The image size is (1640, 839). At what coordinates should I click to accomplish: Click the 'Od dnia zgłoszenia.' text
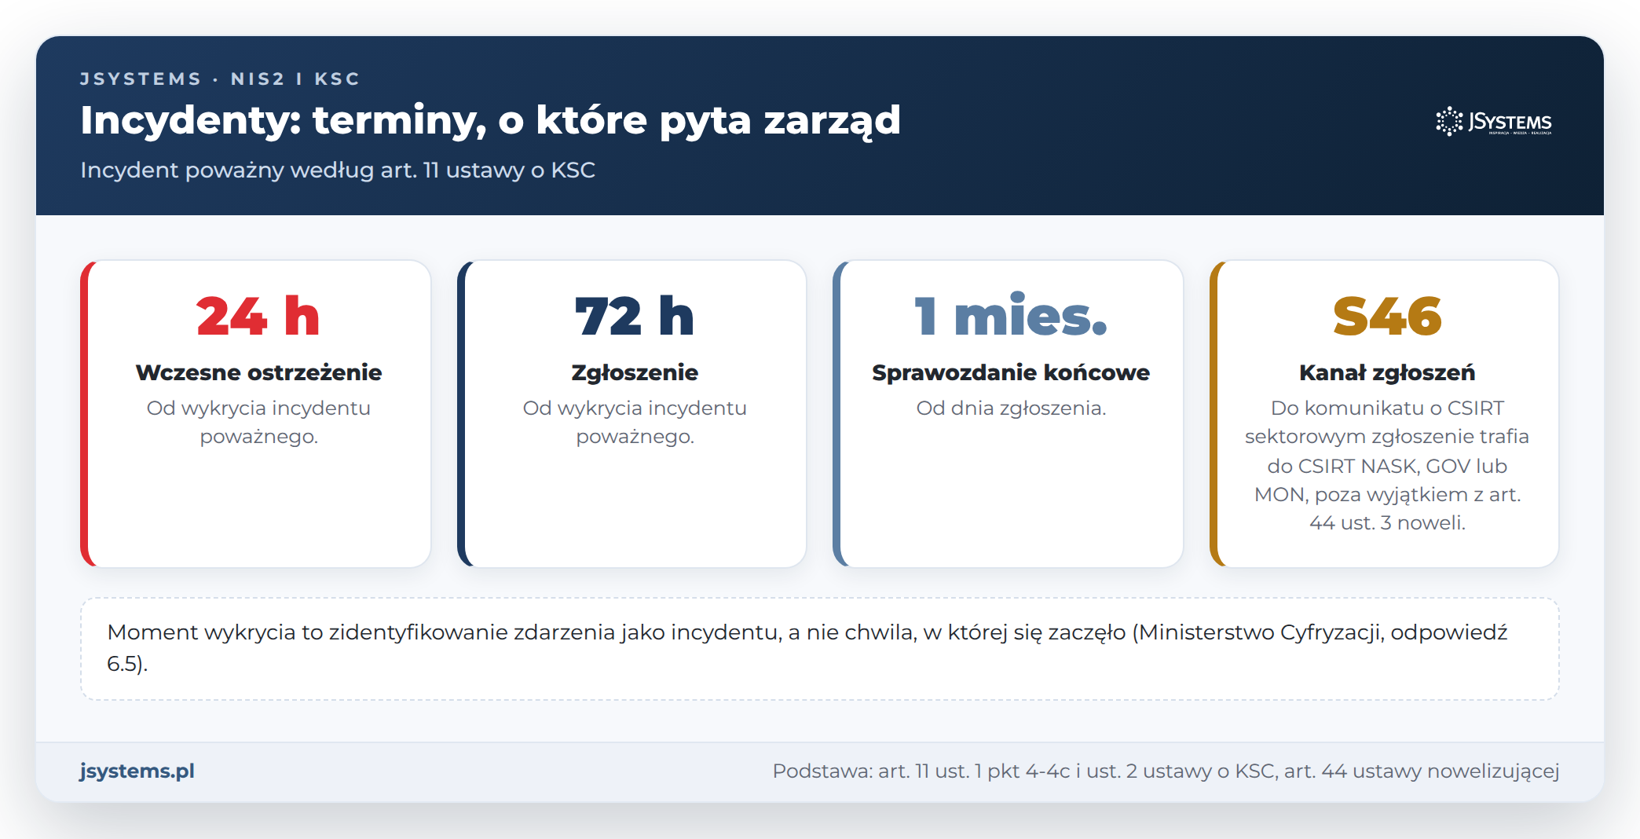pyautogui.click(x=1011, y=408)
